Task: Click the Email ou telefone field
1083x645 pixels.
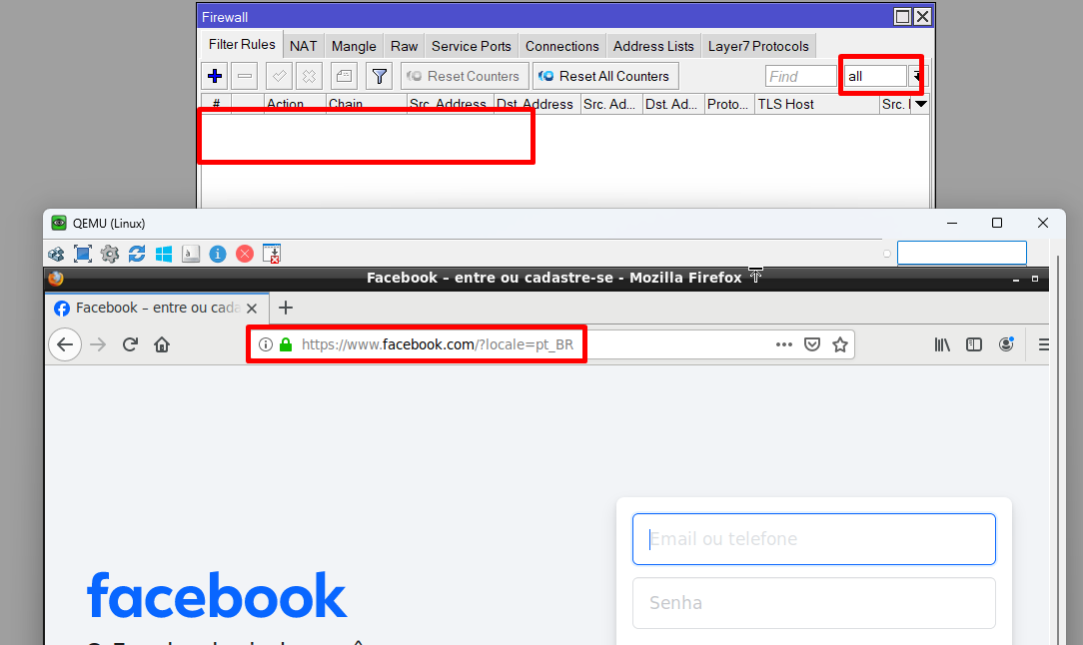Action: [x=813, y=538]
